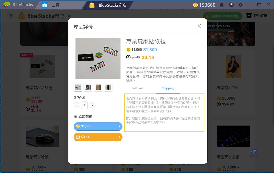The width and height of the screenshot is (274, 173).
Task: Select the first sticker thumbnail
Action: 78,87
